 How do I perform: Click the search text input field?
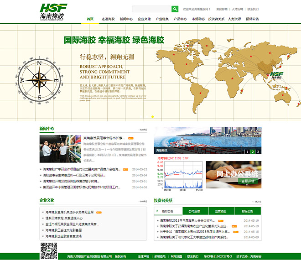coord(151,9)
